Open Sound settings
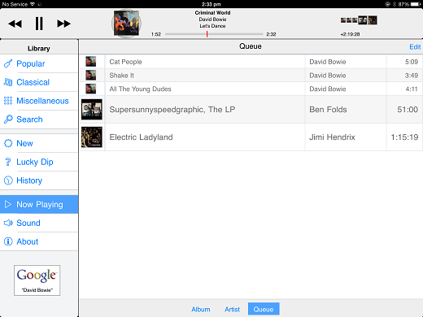The height and width of the screenshot is (317, 423). pyautogui.click(x=39, y=223)
